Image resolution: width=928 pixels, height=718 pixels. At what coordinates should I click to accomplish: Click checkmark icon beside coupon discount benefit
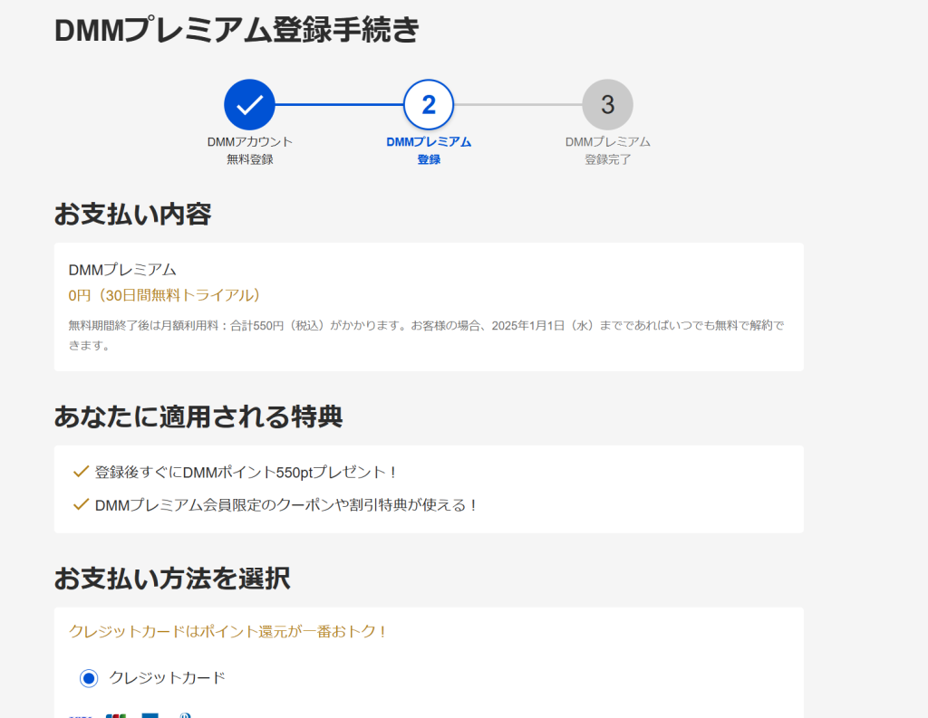coord(81,504)
